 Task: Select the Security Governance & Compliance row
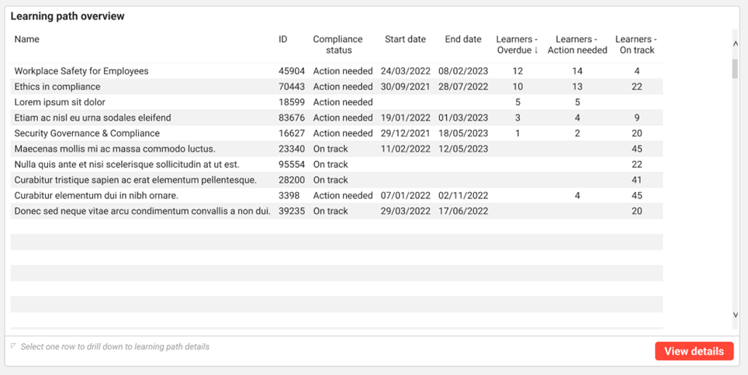coord(87,133)
